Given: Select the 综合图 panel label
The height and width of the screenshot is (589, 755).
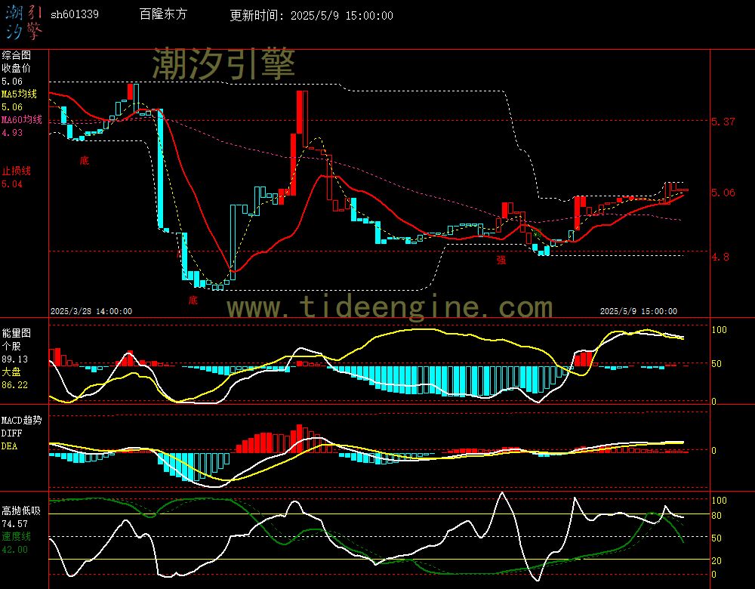Looking at the screenshot, I should pyautogui.click(x=17, y=55).
